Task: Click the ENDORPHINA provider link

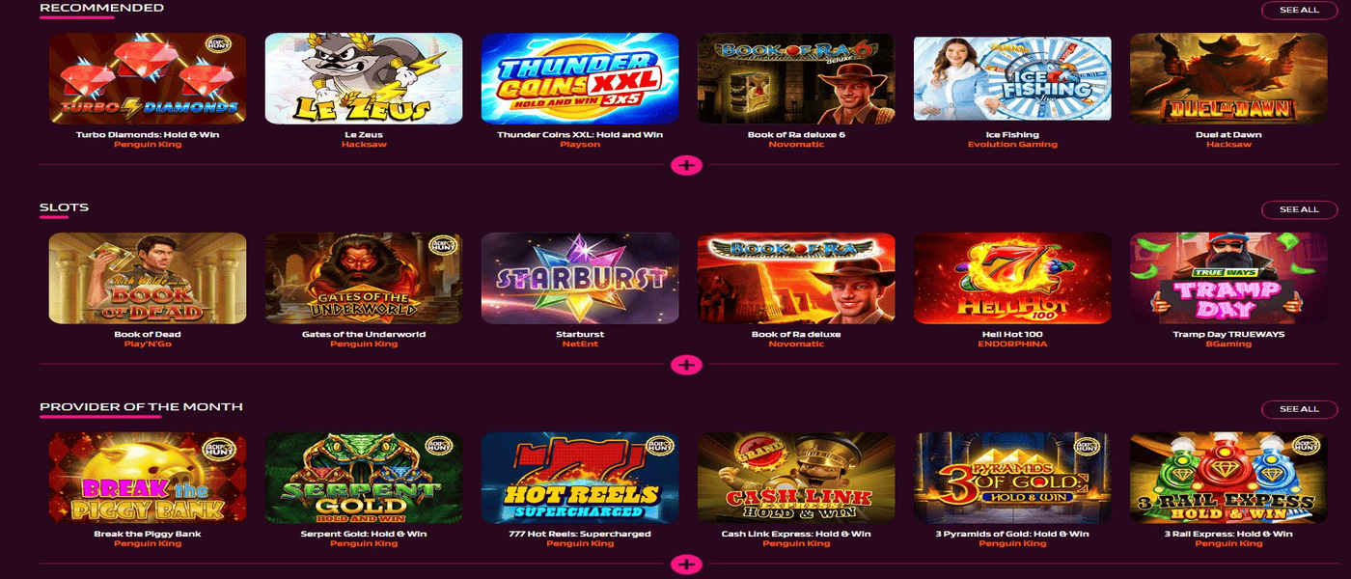Action: click(1012, 344)
